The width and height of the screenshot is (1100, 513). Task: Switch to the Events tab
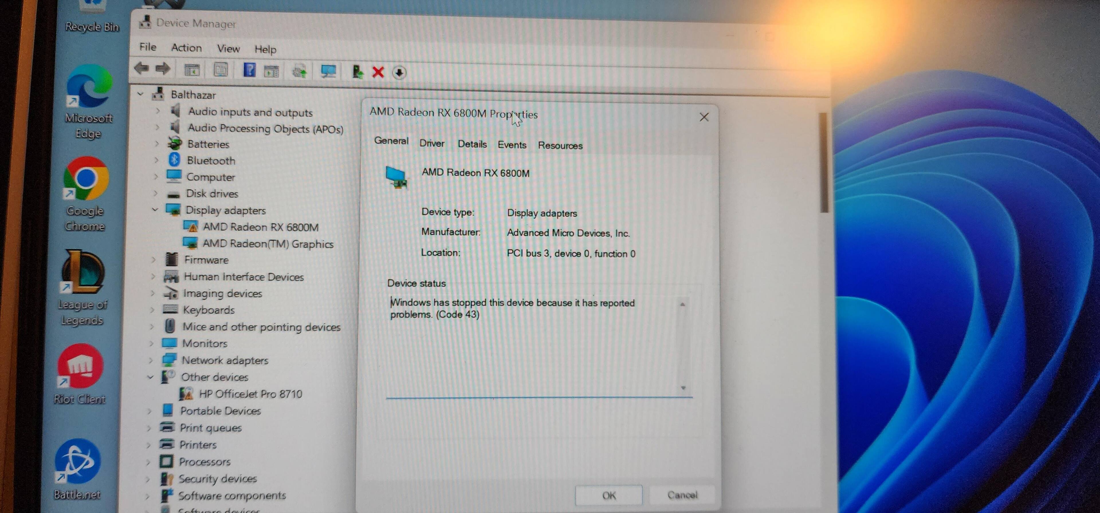pos(512,145)
